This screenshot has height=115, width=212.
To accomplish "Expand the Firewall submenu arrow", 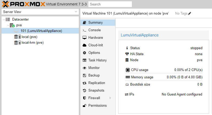I will (110, 98).
